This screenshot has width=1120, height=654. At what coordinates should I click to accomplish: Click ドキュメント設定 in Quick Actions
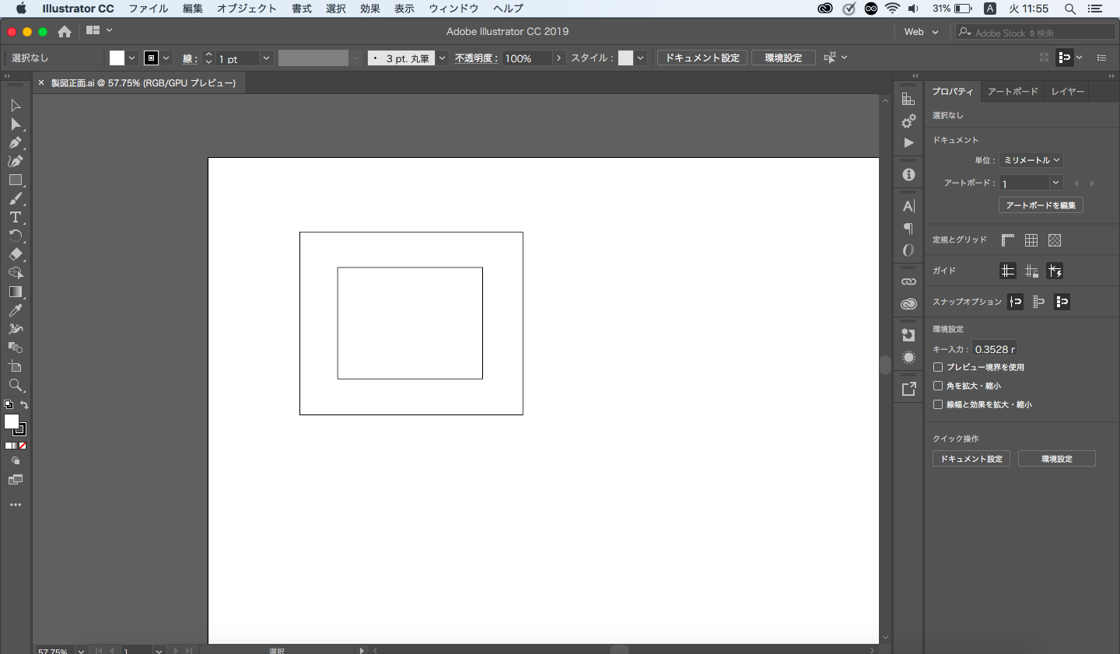[971, 459]
